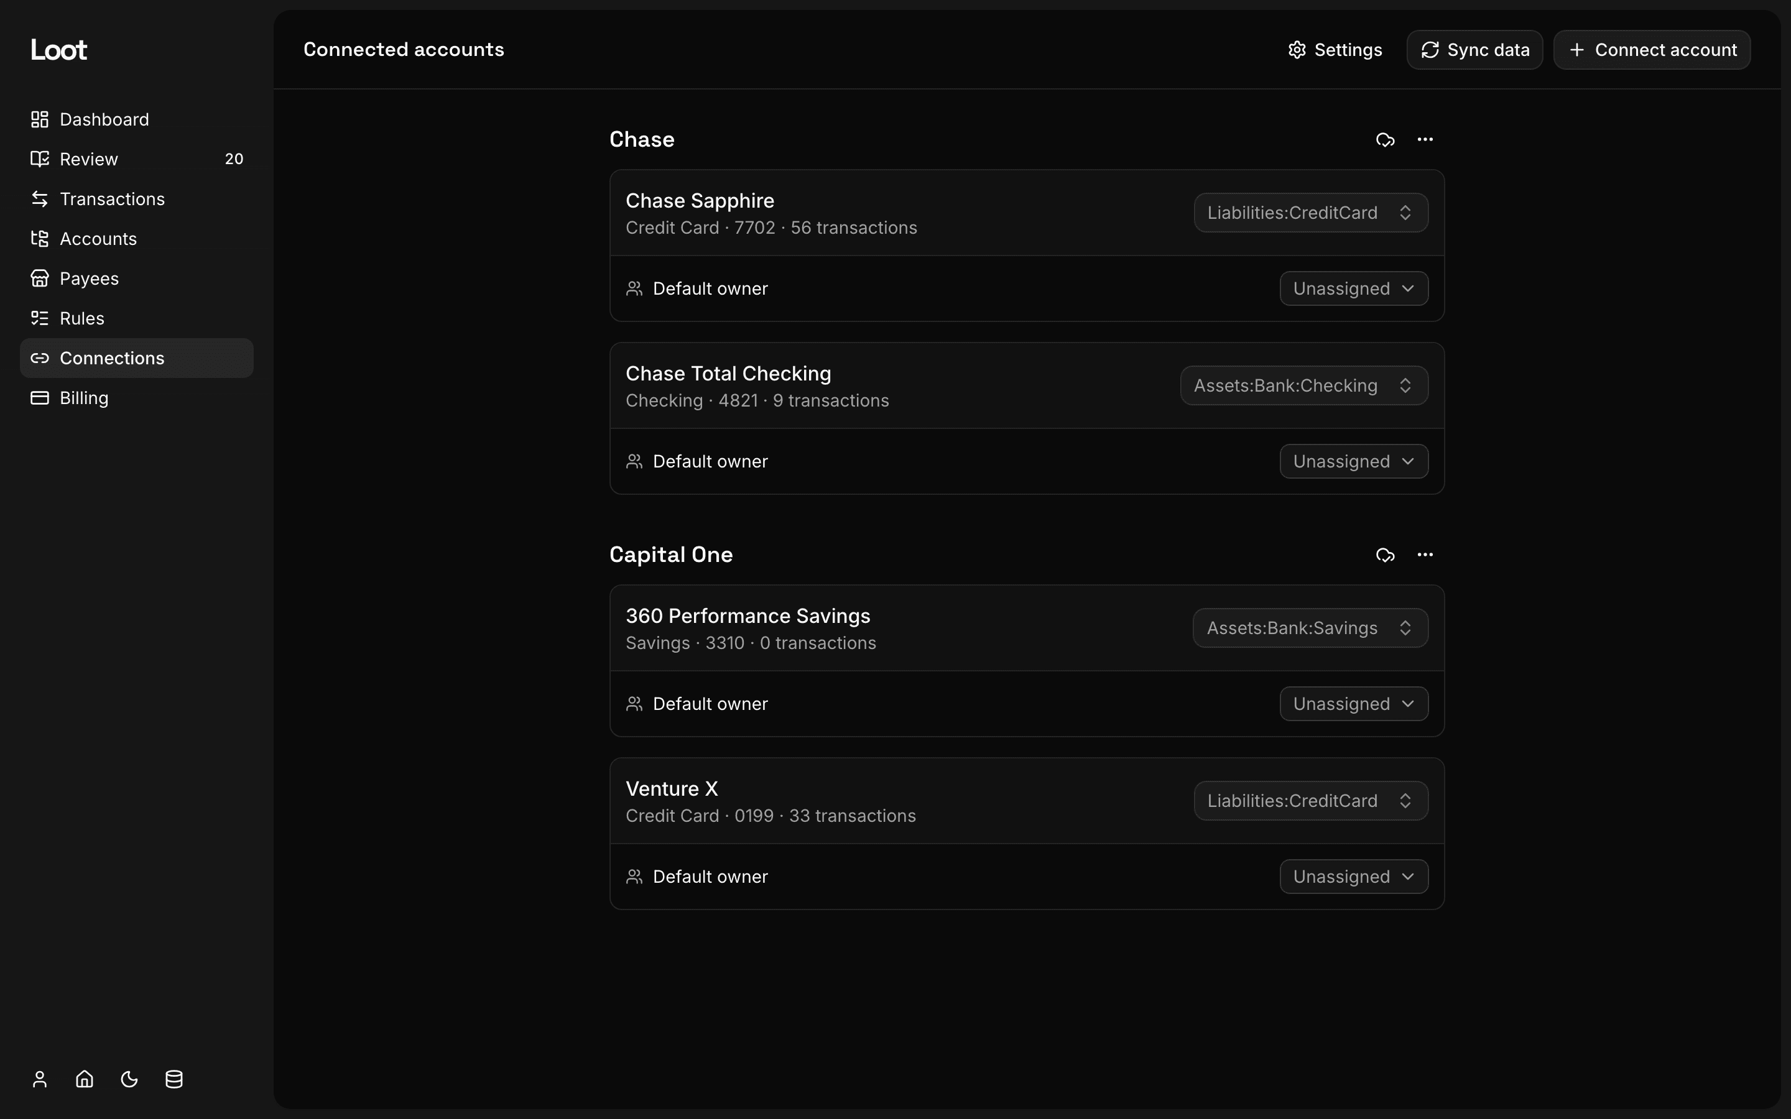Open the Billing page
Viewport: 1791px width, 1119px height.
pos(136,398)
